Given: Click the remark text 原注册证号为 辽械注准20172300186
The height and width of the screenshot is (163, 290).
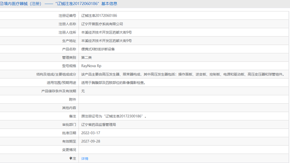Looking at the screenshot, I should coord(114,116).
